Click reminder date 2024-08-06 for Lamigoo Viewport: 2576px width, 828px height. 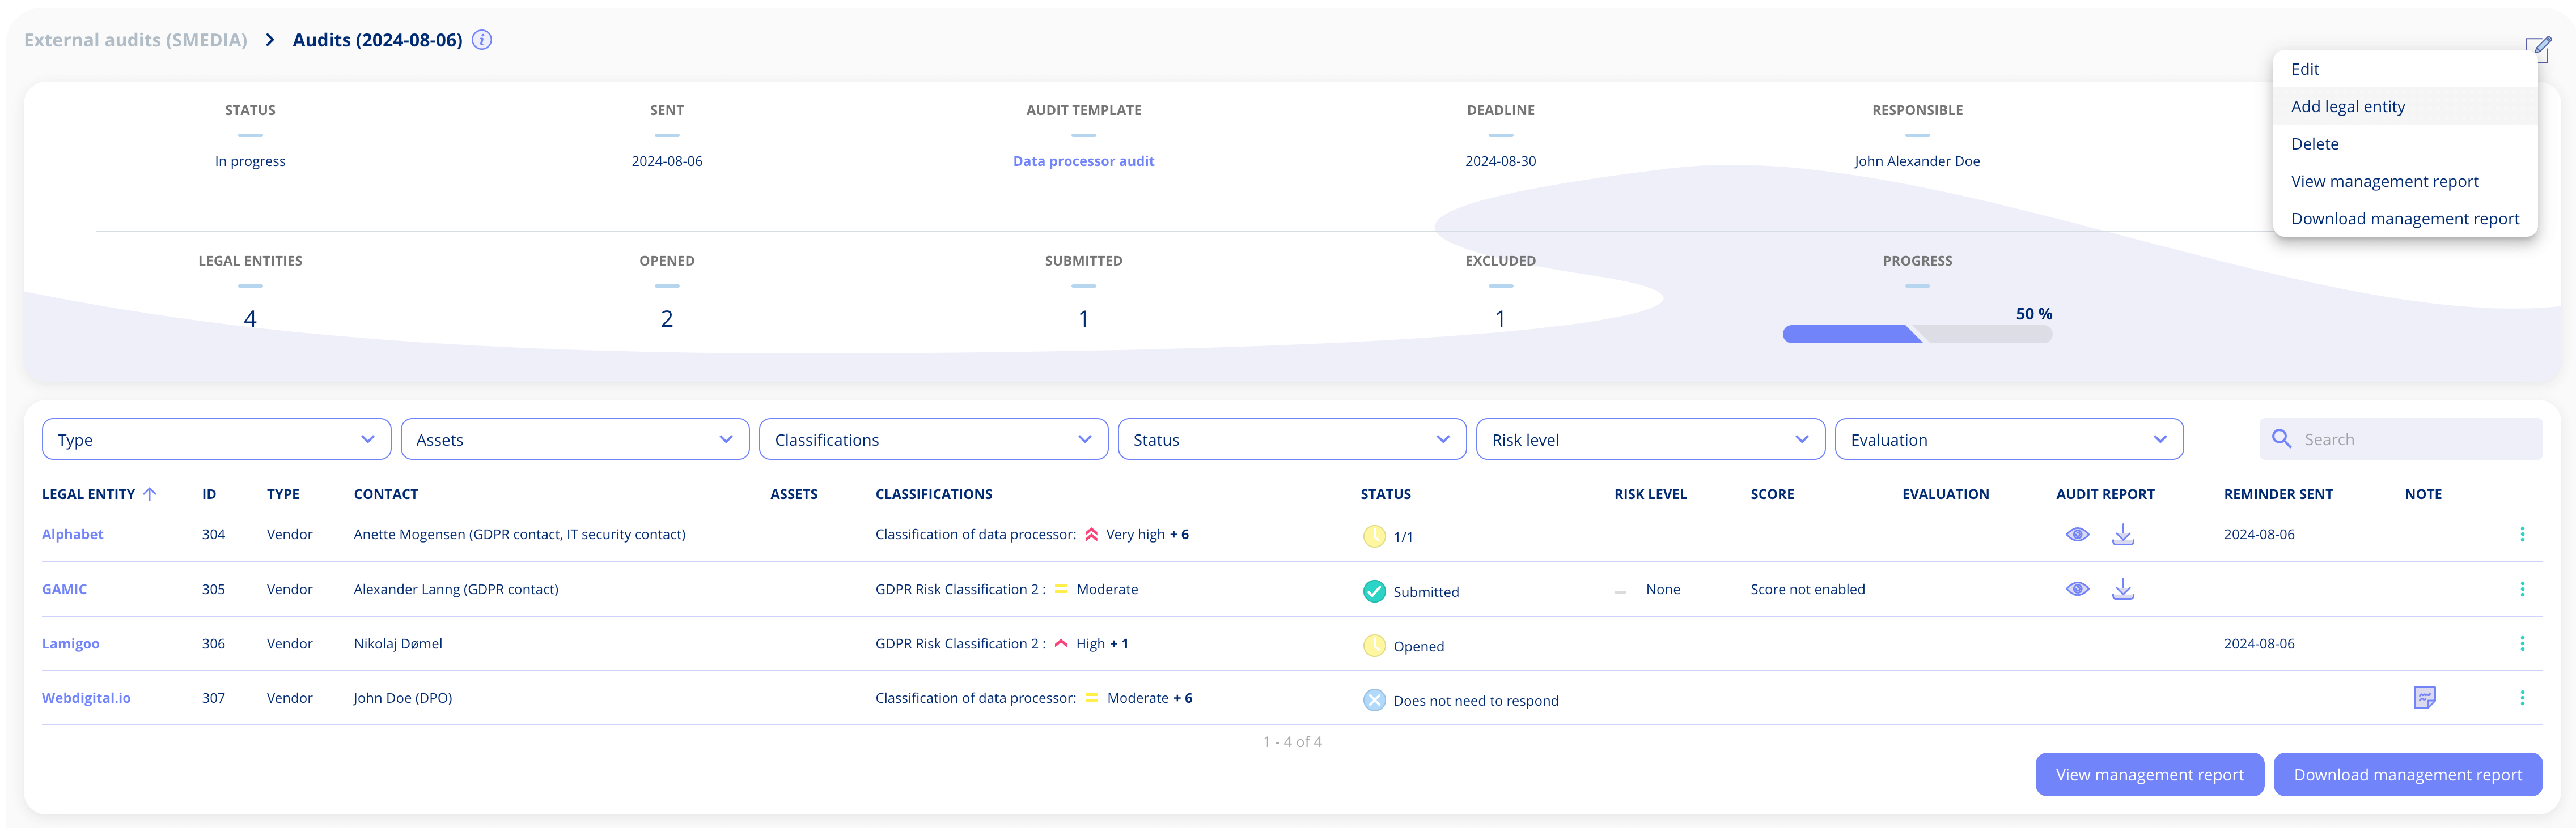(x=2259, y=643)
